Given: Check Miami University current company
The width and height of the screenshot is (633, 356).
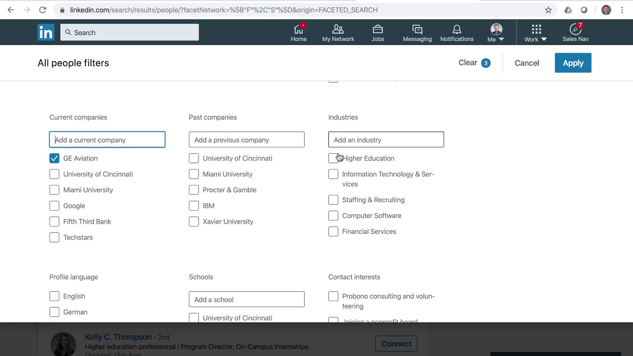Looking at the screenshot, I should point(54,190).
